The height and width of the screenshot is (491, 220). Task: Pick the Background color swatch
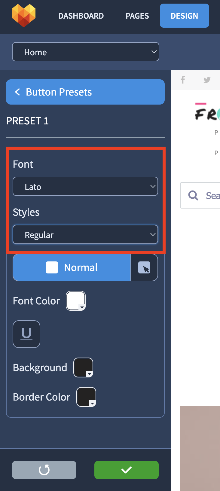[83, 367]
